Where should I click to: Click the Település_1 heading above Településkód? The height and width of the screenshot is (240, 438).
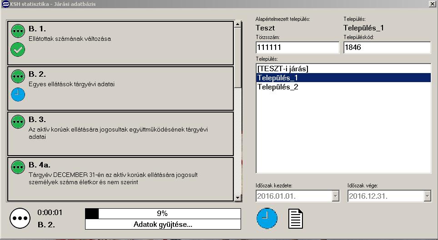(x=364, y=28)
